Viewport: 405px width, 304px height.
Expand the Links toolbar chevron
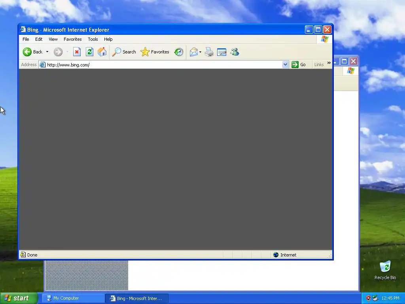tap(329, 63)
